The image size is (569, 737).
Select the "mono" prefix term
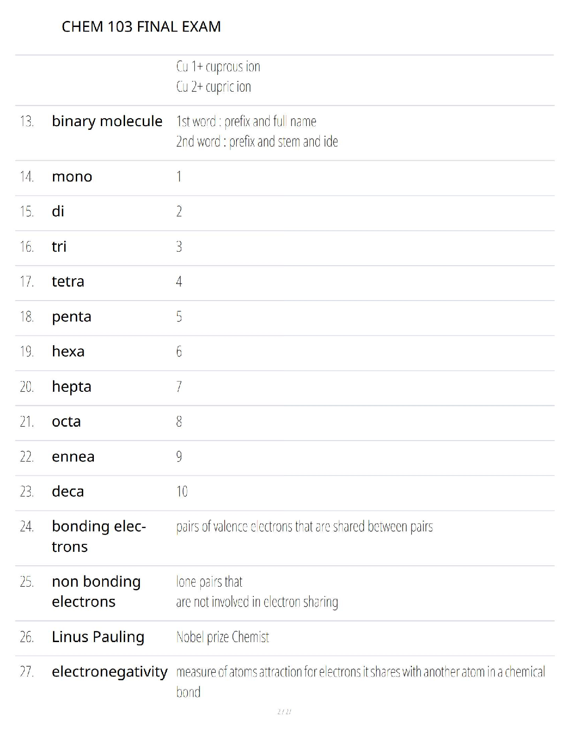(x=72, y=177)
